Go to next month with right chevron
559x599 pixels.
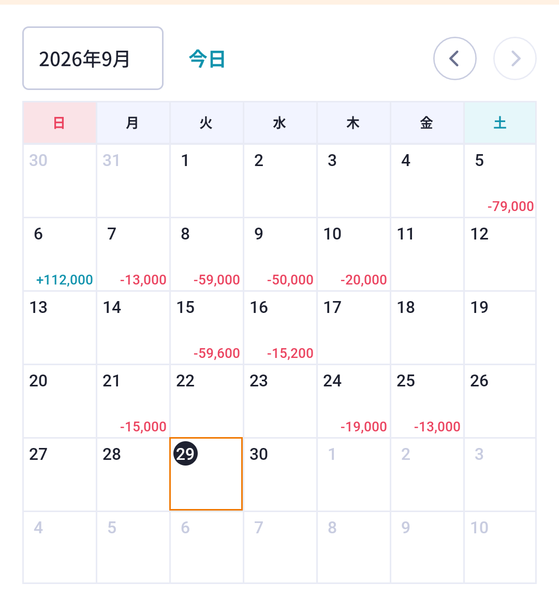515,58
